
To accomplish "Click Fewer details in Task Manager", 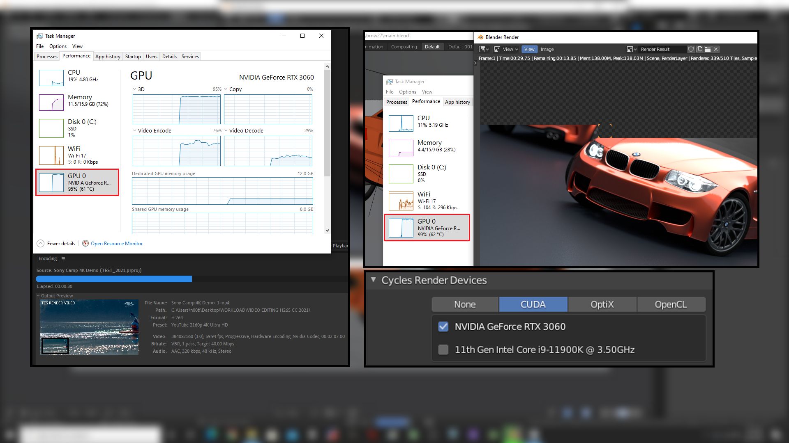I will pyautogui.click(x=61, y=243).
